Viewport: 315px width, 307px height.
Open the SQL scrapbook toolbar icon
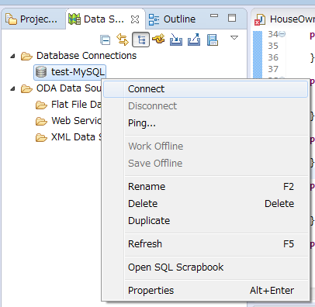pos(213,40)
